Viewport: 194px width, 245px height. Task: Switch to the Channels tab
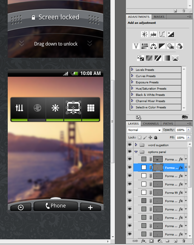click(x=151, y=124)
